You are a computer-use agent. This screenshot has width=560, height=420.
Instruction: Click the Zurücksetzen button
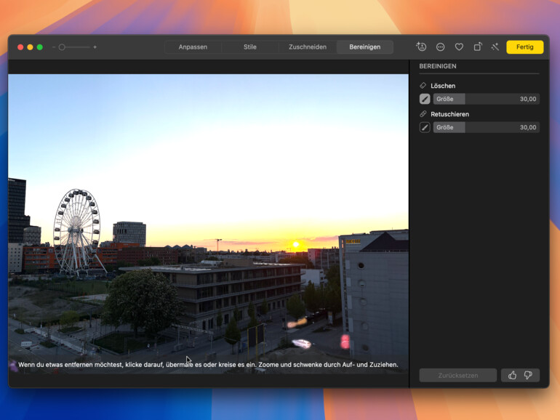tap(457, 375)
